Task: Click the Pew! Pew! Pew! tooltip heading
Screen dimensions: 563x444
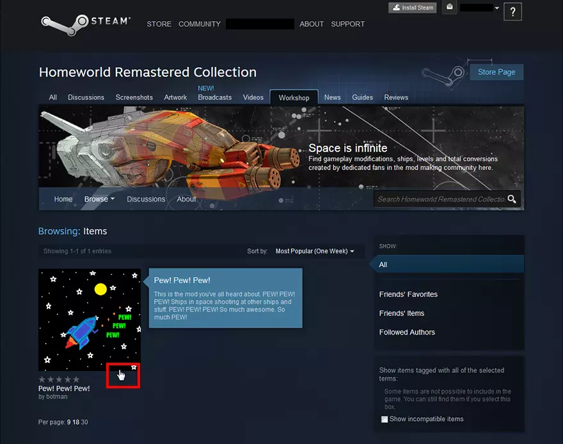Action: [182, 280]
